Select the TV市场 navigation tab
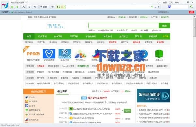Viewport: 196px width, 127px height. [138, 36]
